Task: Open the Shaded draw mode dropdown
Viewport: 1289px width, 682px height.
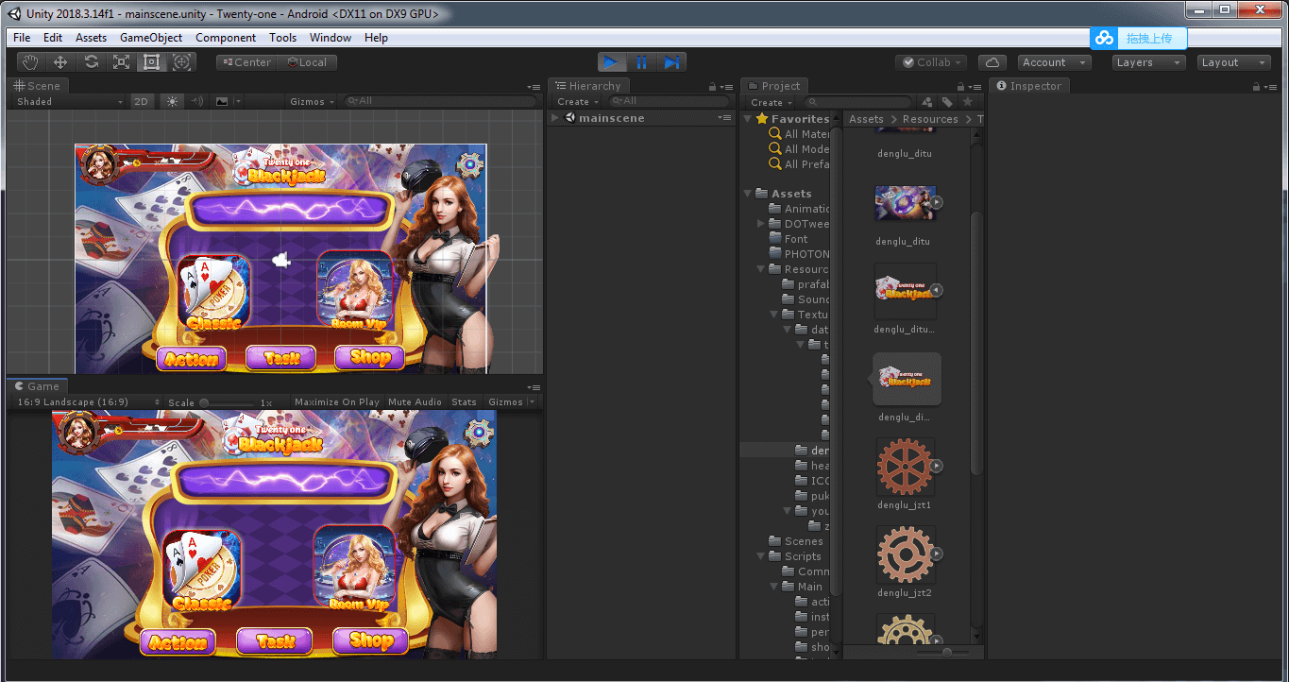Action: (x=70, y=101)
